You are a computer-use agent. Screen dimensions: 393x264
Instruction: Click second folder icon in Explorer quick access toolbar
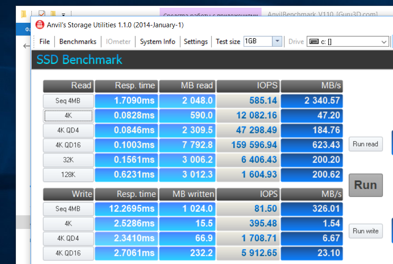point(53,14)
